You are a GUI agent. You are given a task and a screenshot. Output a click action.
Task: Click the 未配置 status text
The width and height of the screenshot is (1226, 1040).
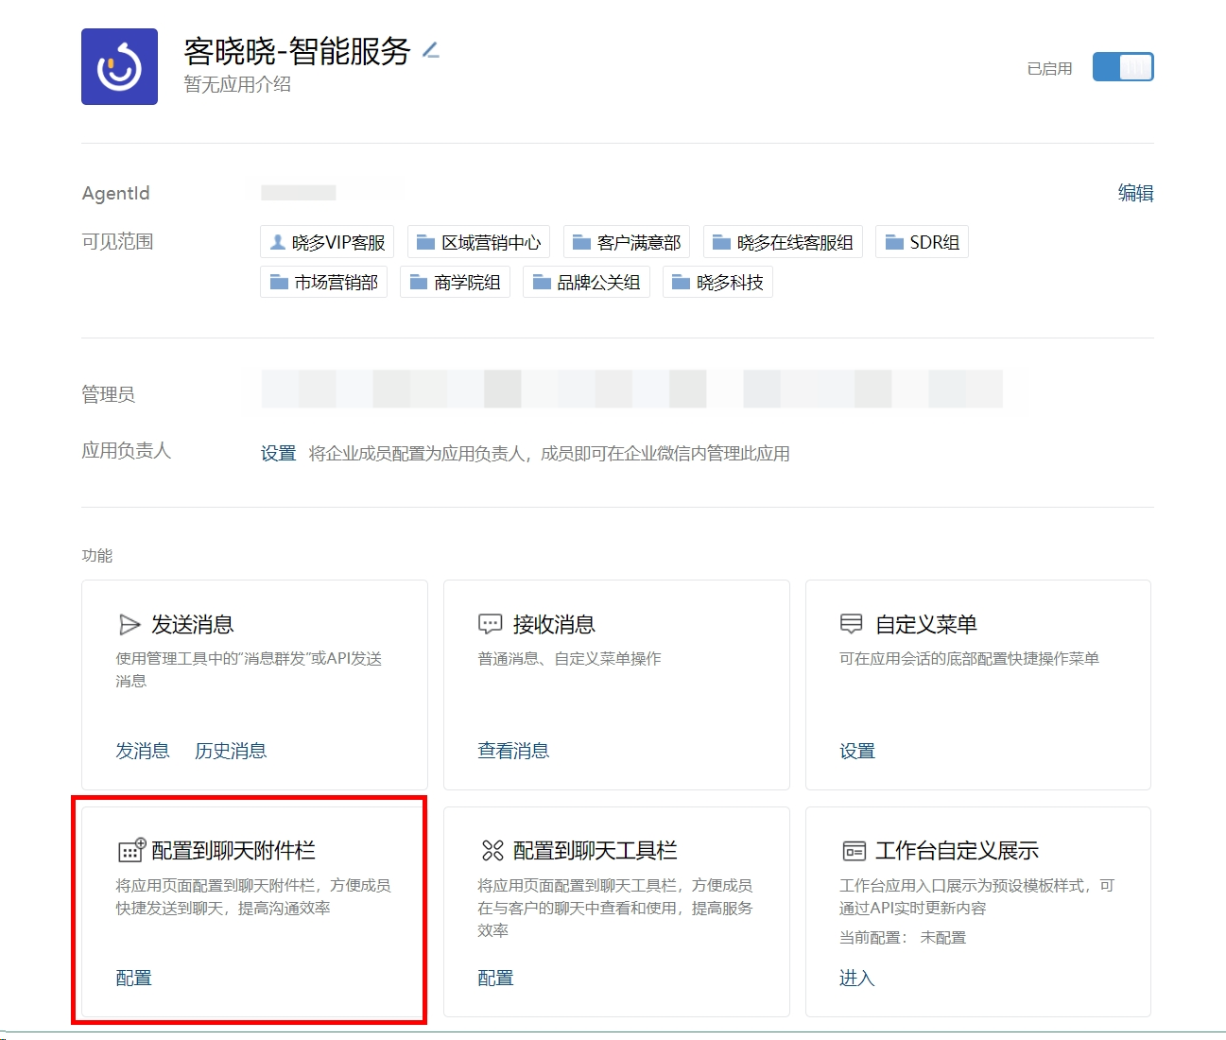[x=943, y=938]
